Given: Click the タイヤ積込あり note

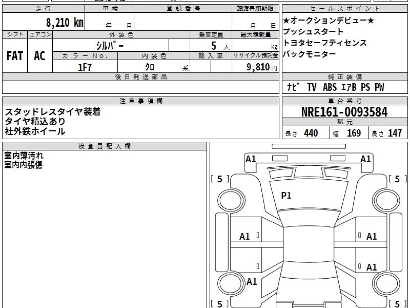Looking at the screenshot, I should tap(35, 121).
